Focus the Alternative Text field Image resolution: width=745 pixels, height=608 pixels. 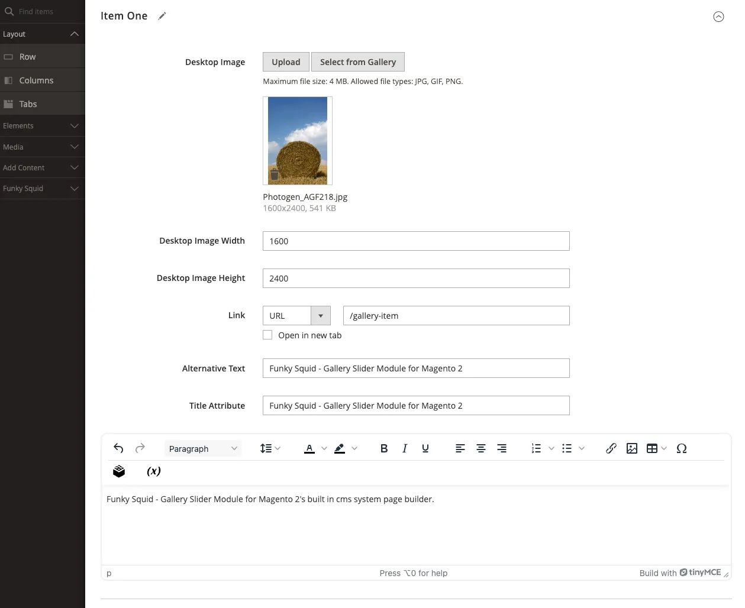[x=416, y=368]
